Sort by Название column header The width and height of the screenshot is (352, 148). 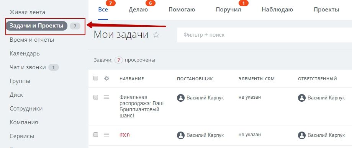coord(131,79)
